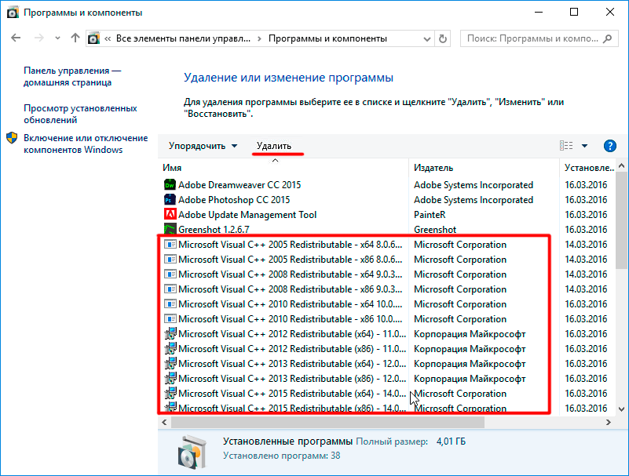Refresh the Programs and Components list

point(442,38)
